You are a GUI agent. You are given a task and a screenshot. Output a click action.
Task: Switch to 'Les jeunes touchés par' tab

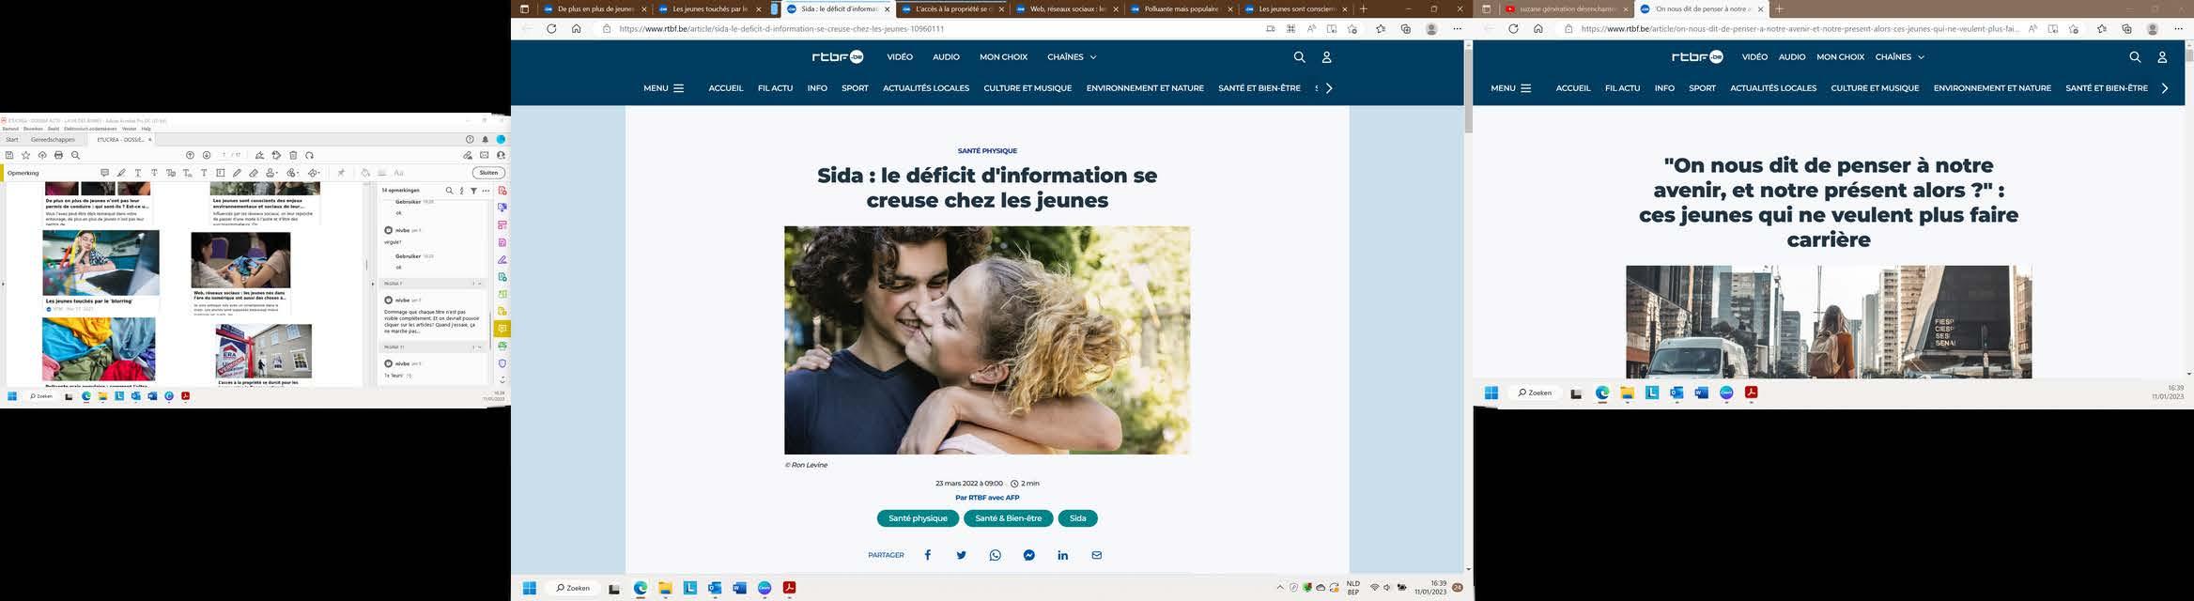point(709,8)
